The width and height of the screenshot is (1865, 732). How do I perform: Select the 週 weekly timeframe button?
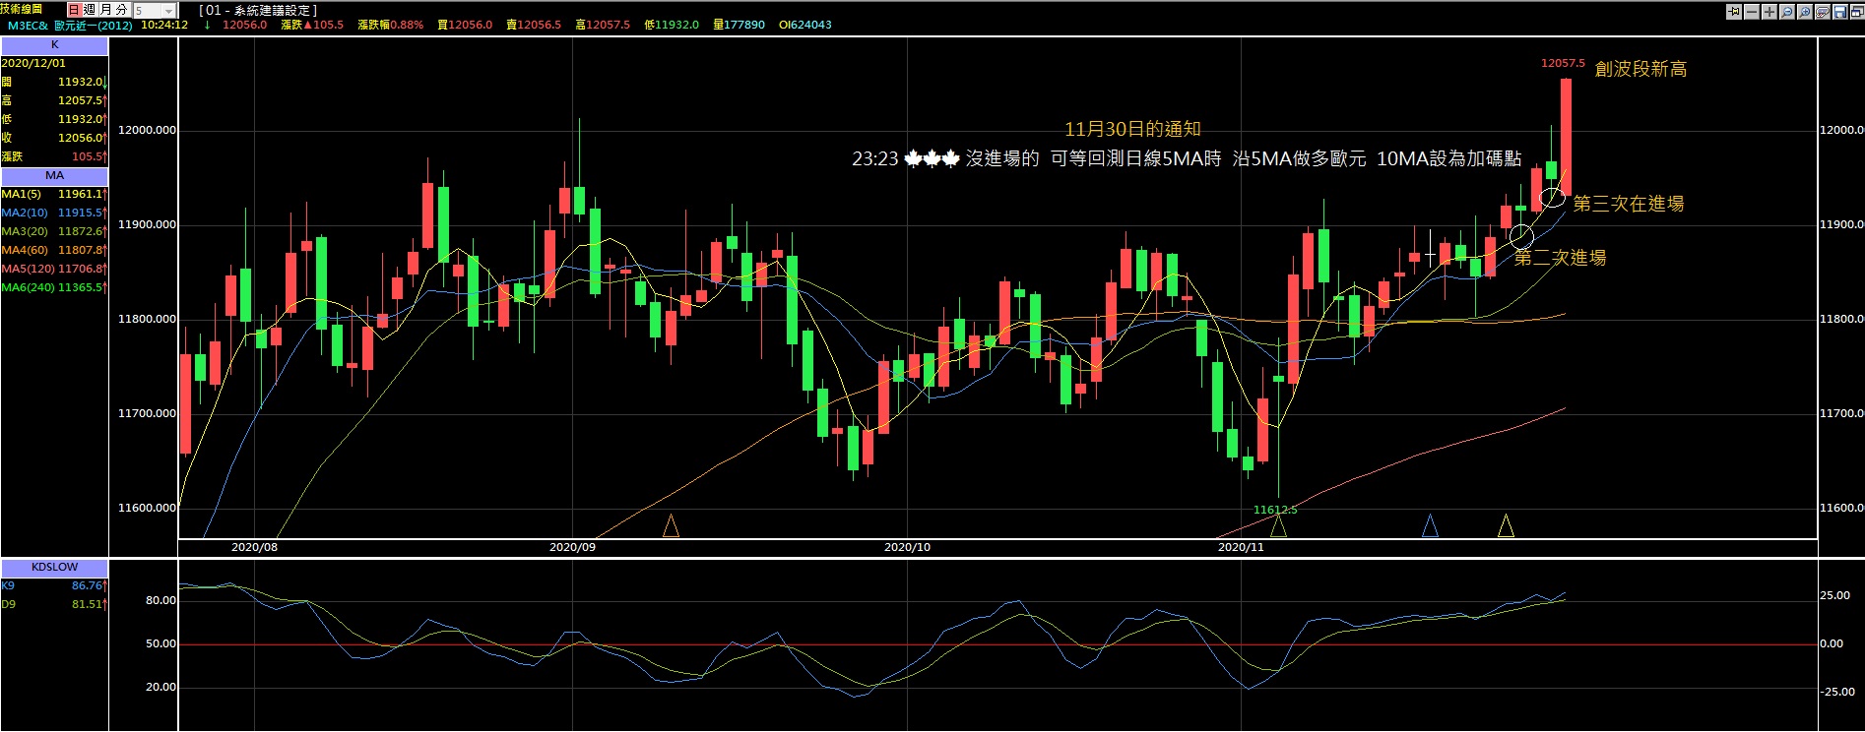(90, 9)
